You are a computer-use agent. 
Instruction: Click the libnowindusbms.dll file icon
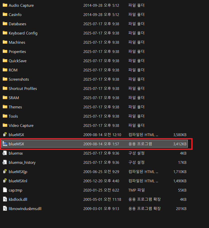click(5, 208)
